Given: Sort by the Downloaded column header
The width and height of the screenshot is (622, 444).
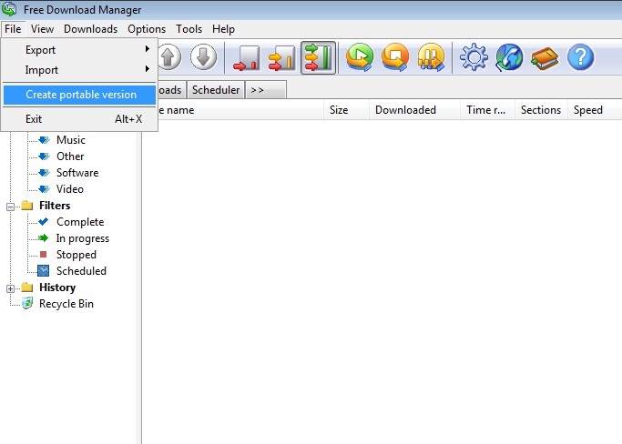Looking at the screenshot, I should pos(414,110).
